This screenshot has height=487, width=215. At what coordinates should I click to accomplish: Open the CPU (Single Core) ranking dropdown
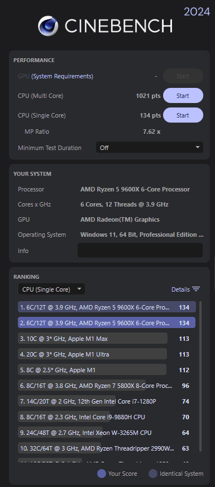(x=51, y=289)
